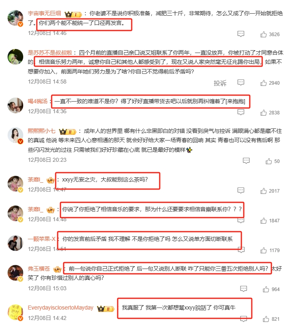Image resolution: width=291 pixels, height=328 pixels.
Task: Click 一颗苹果-X's avatar photo
Action: click(x=15, y=243)
